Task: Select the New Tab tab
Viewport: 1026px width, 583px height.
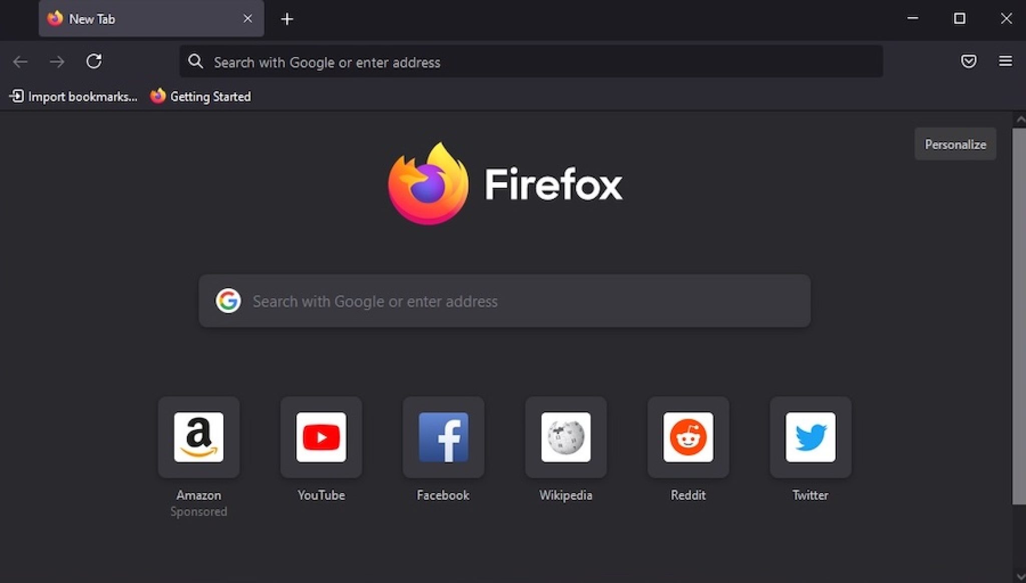Action: click(x=151, y=19)
